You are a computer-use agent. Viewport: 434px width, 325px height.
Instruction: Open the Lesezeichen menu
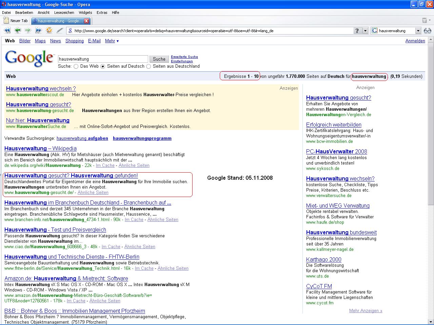pos(64,13)
